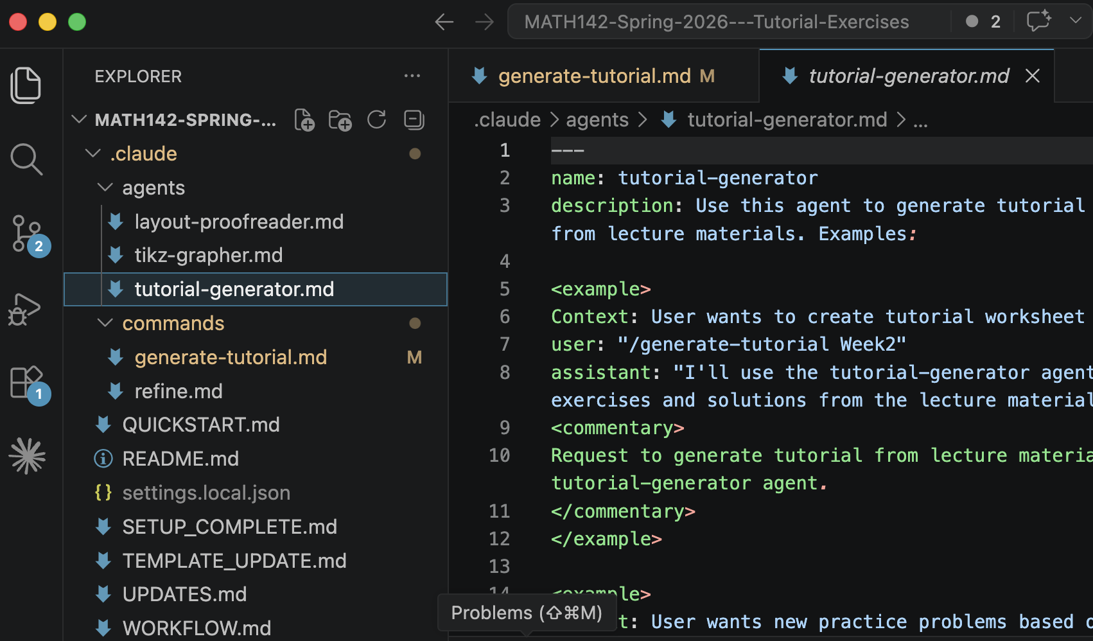Viewport: 1093px width, 641px height.
Task: Click the .claude breadcrumb segment
Action: pos(507,119)
